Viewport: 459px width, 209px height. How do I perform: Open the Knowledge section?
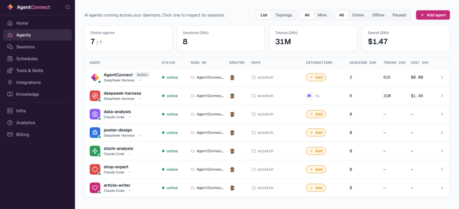pyautogui.click(x=37, y=94)
